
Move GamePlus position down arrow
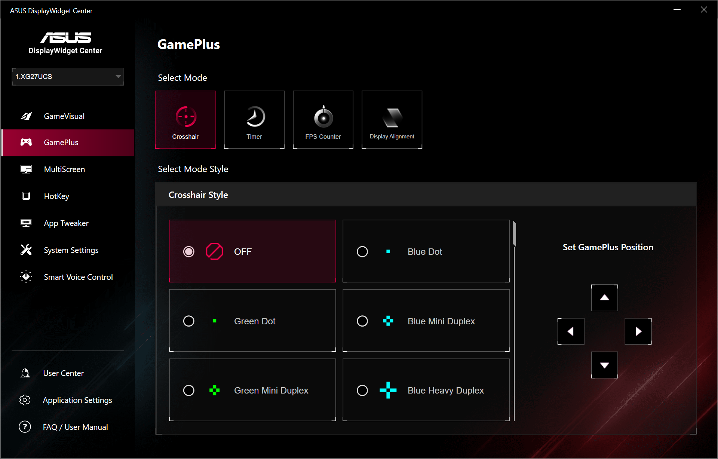coord(604,365)
